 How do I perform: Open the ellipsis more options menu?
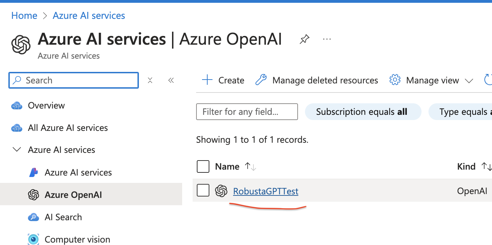[327, 39]
